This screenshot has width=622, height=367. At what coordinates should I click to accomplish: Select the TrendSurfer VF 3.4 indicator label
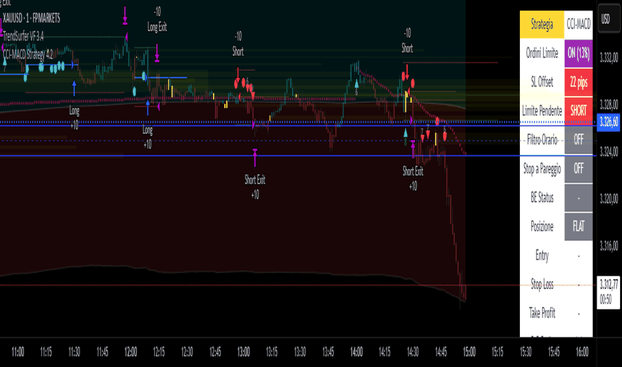click(23, 37)
